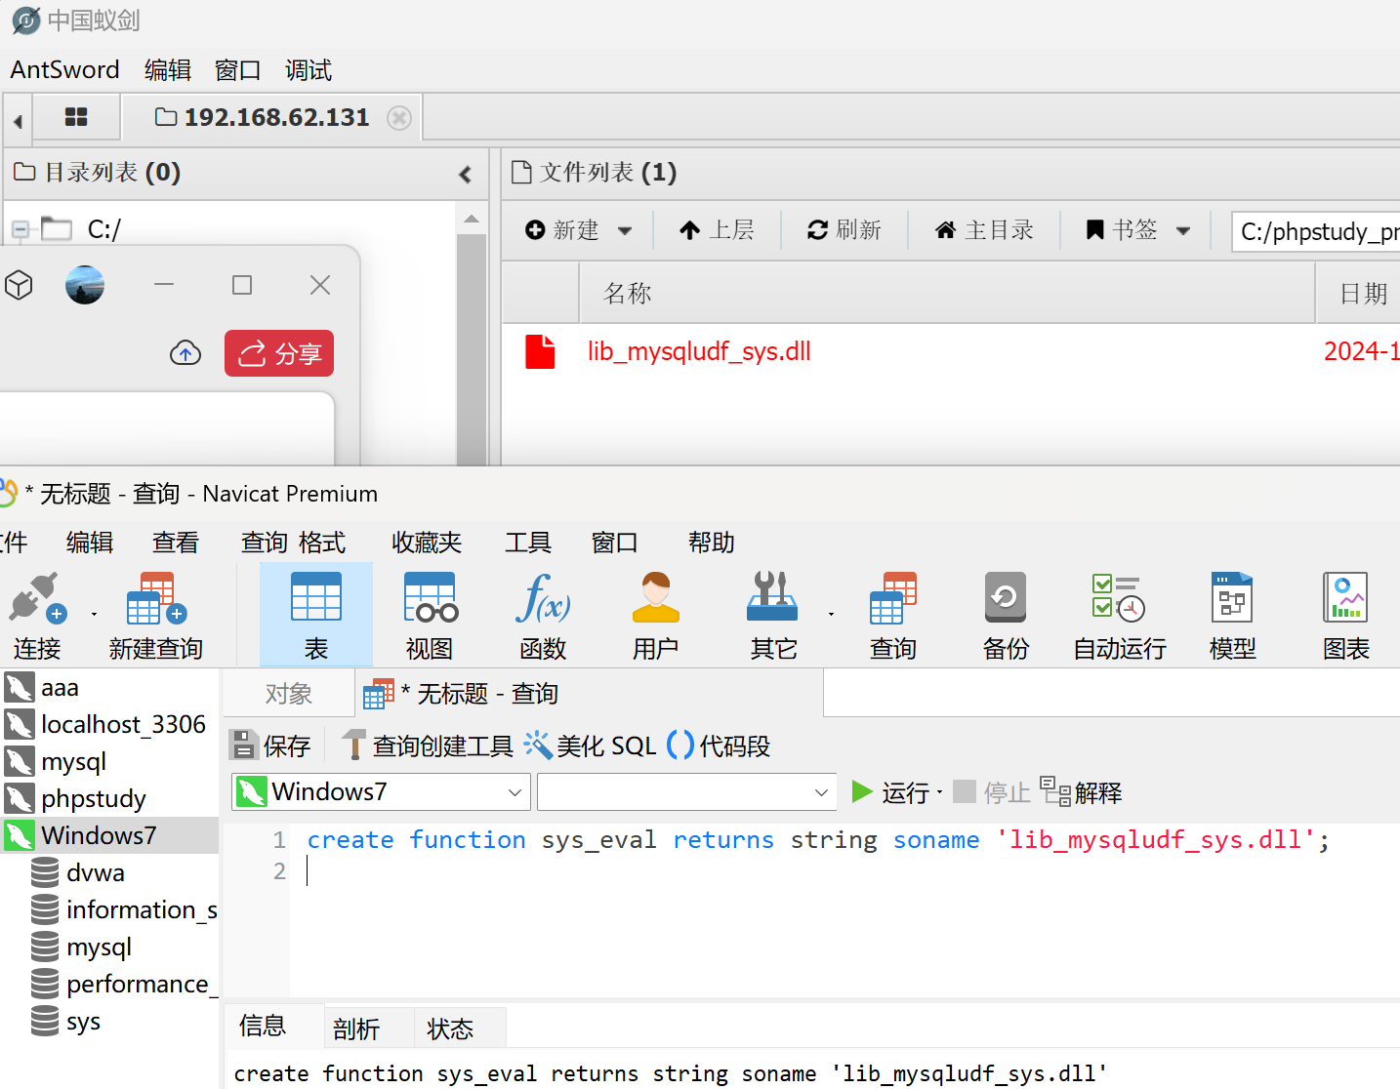Viewport: 1400px width, 1089px height.
Task: Select the 函数 function toolbar icon
Action: click(x=544, y=617)
